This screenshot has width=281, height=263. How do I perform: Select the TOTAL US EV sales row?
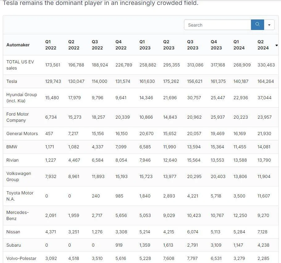pos(141,65)
